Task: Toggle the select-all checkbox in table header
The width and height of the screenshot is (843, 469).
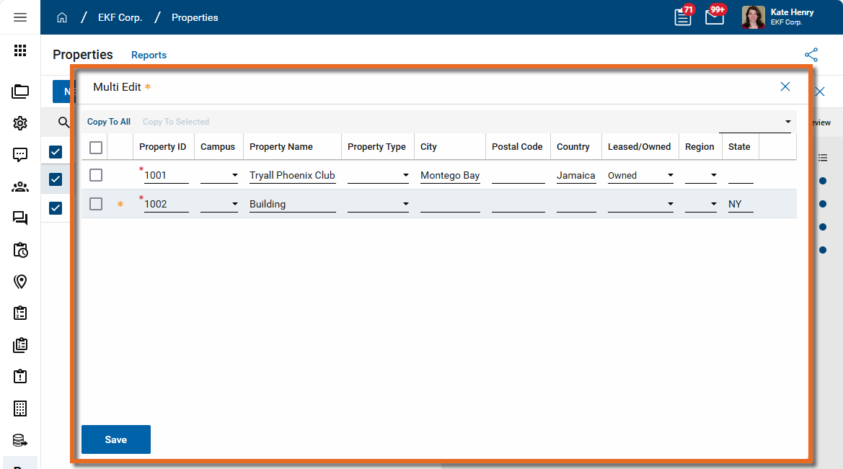Action: pyautogui.click(x=96, y=148)
